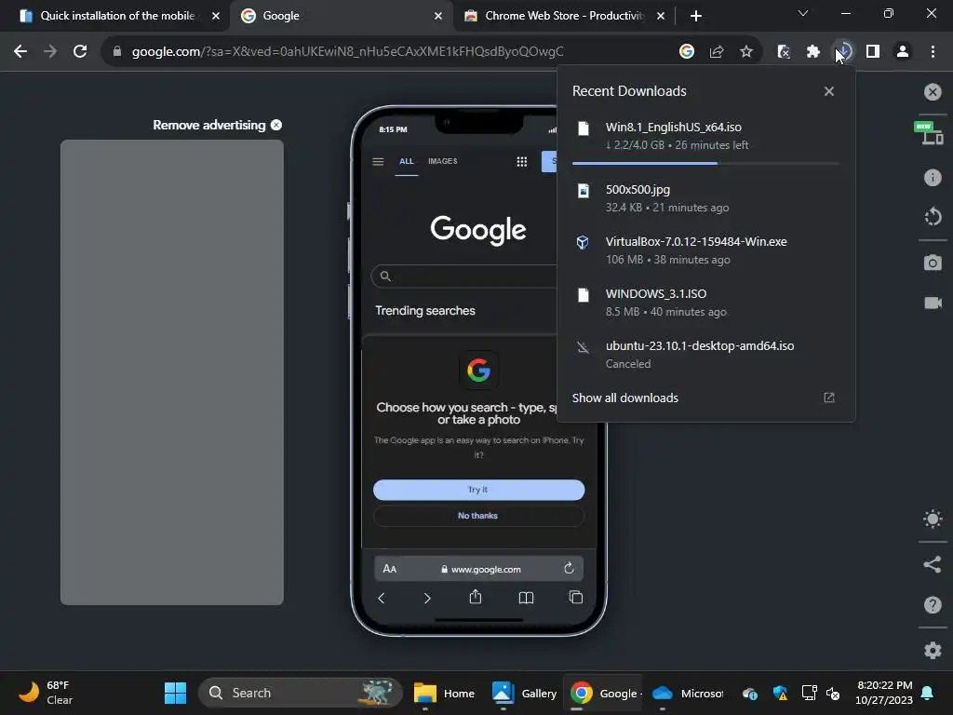Close the Quick installation tab
The image size is (953, 715).
pyautogui.click(x=216, y=16)
